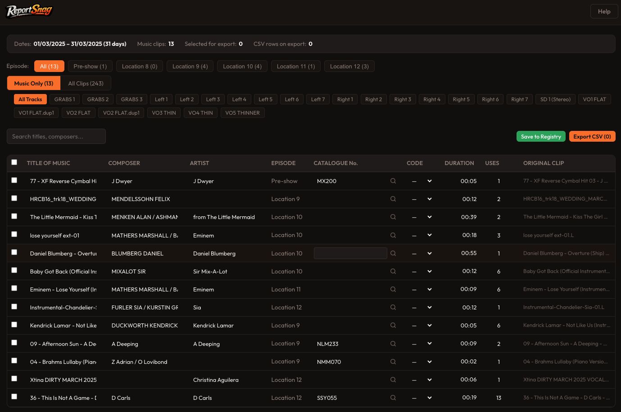
Task: Open code dropdown for 77 - XF Reverse Cymbal
Action: coord(422,181)
